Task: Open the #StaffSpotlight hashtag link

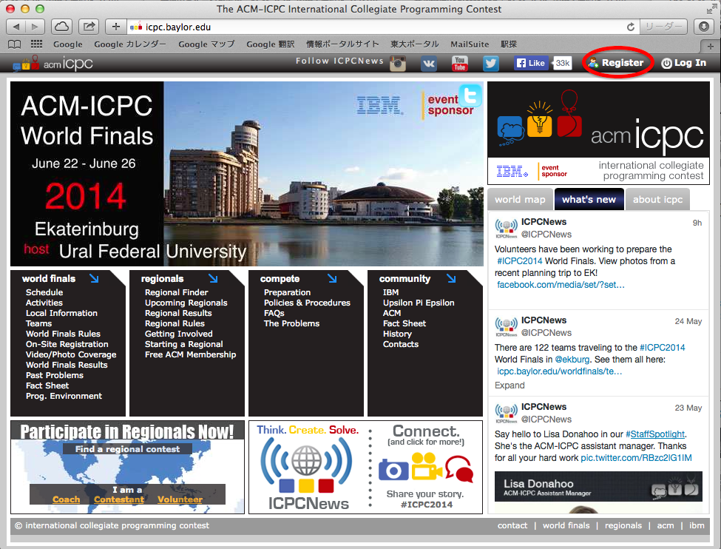Action: 655,434
